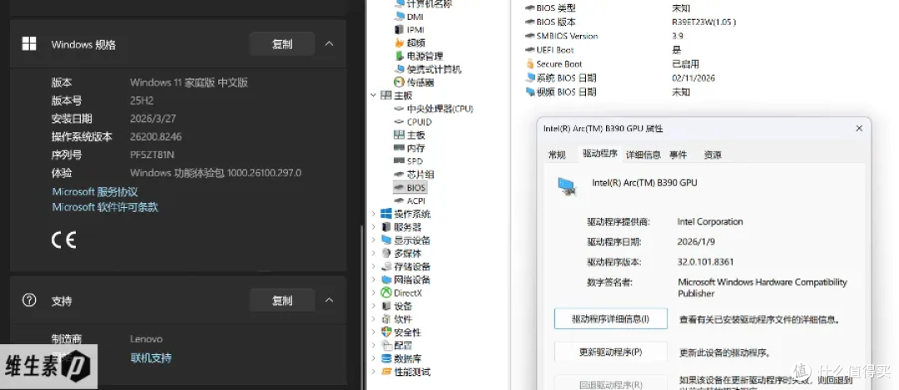Select the BIOS tree item

pyautogui.click(x=410, y=187)
